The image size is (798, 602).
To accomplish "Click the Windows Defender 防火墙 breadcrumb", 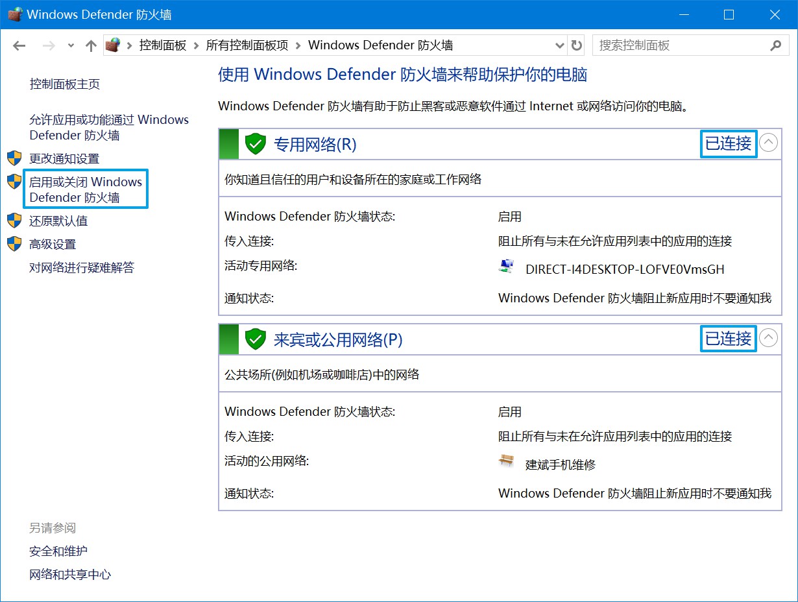I will (x=380, y=45).
